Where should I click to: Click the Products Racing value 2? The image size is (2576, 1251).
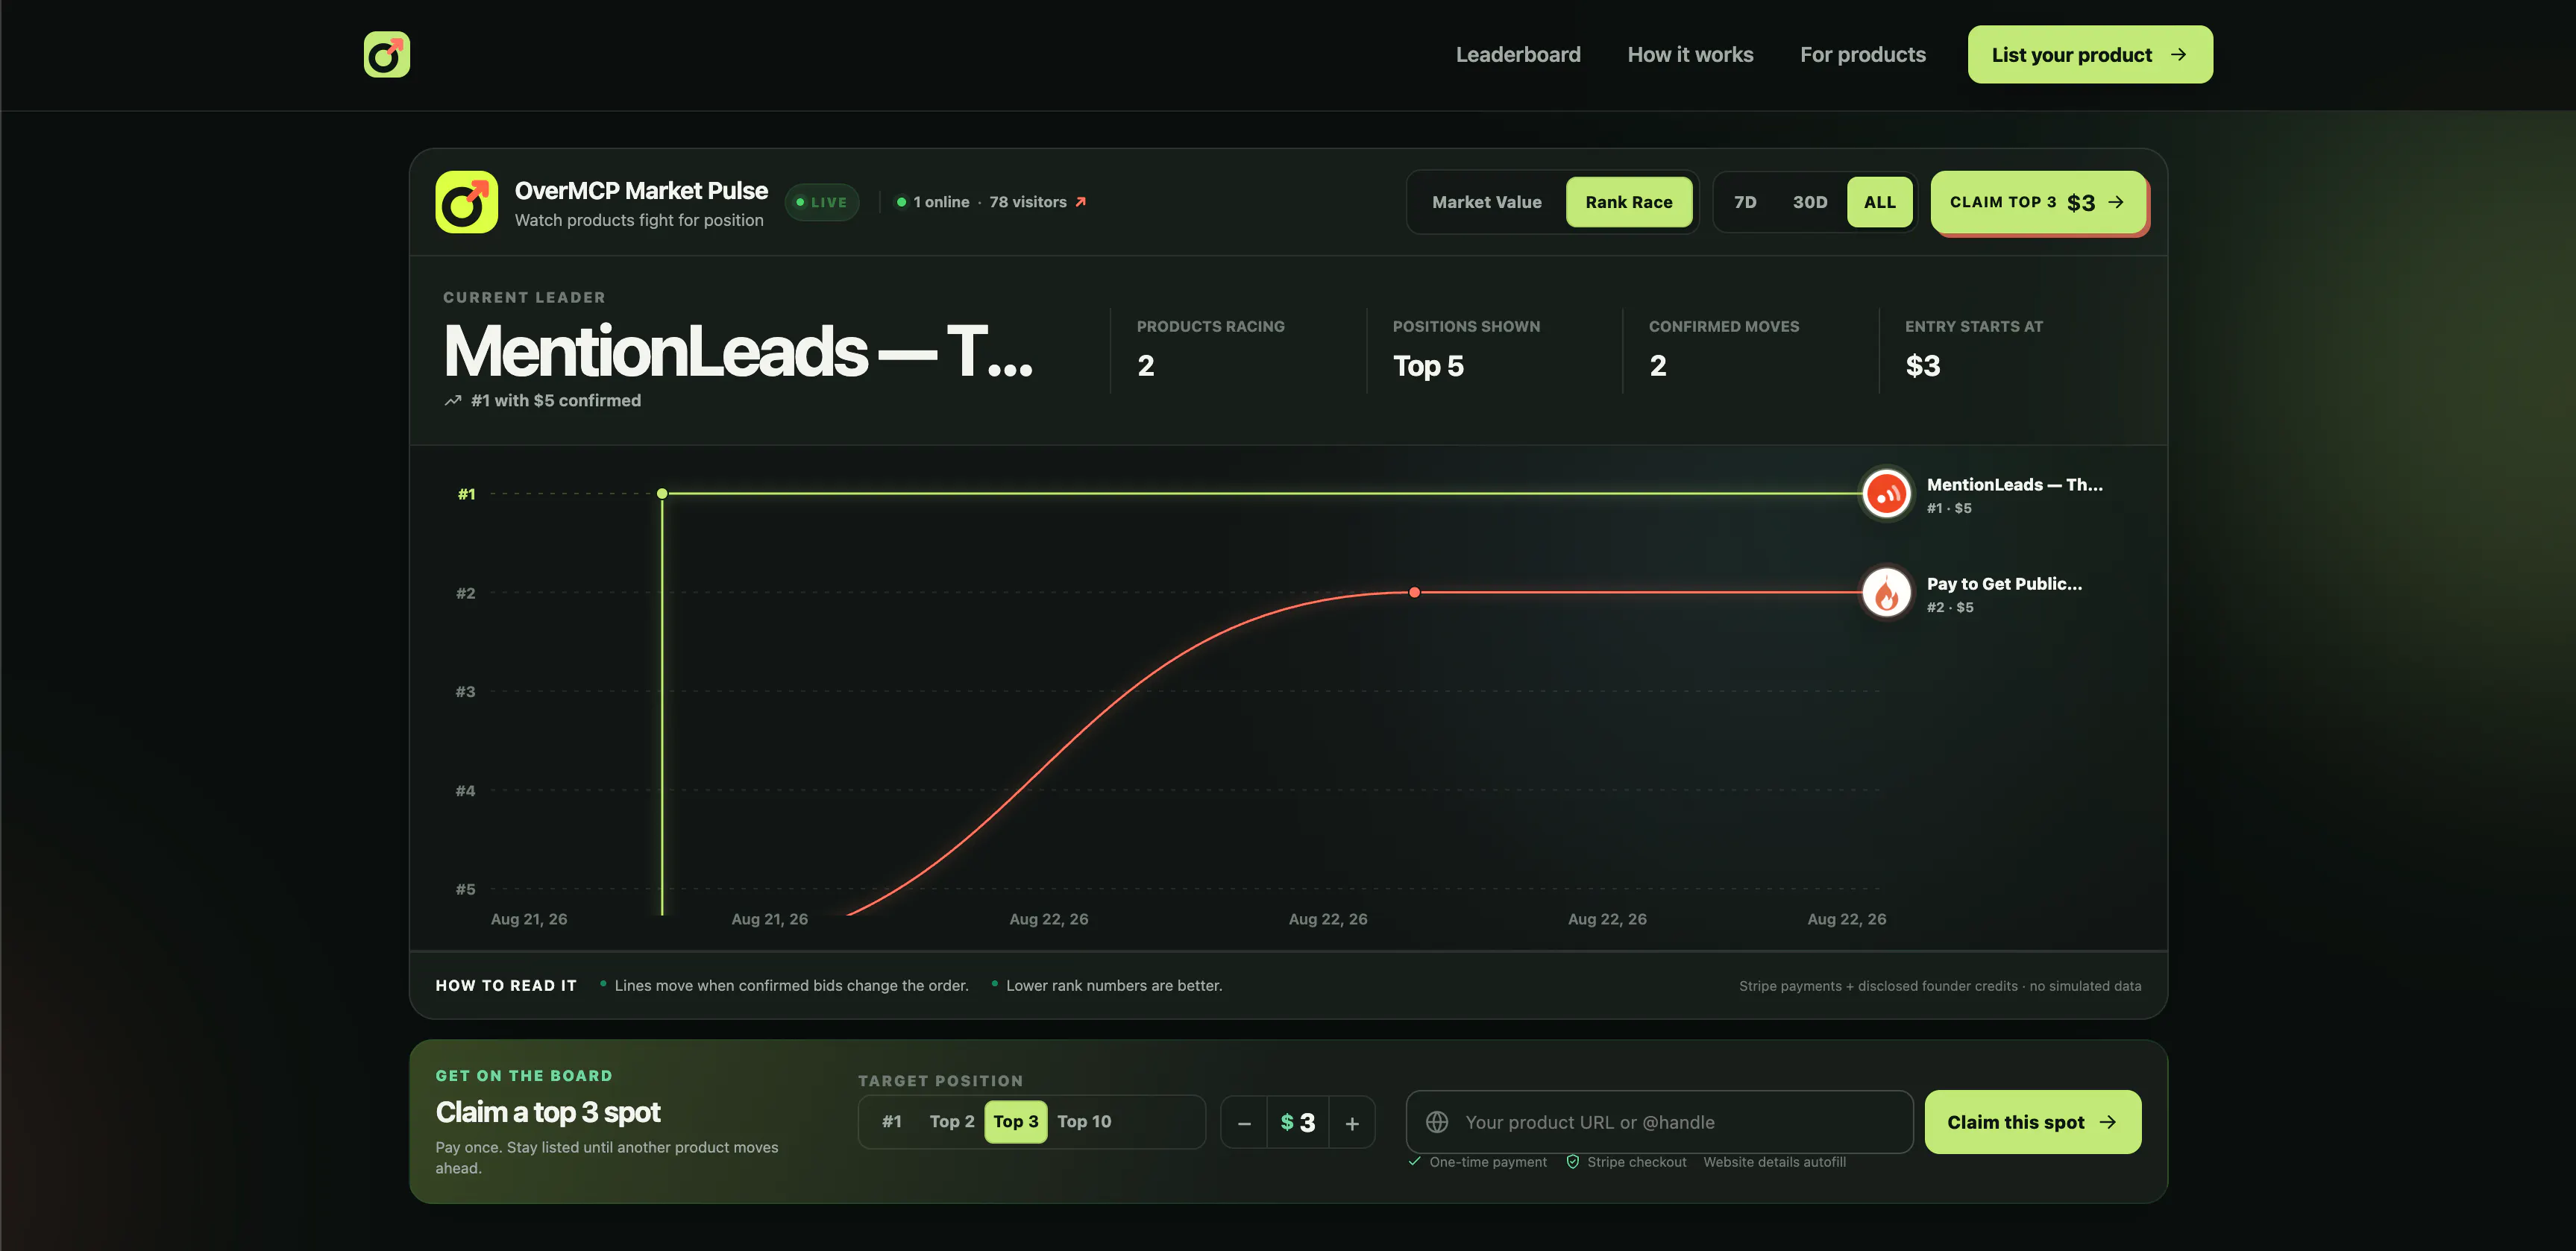pos(1145,366)
